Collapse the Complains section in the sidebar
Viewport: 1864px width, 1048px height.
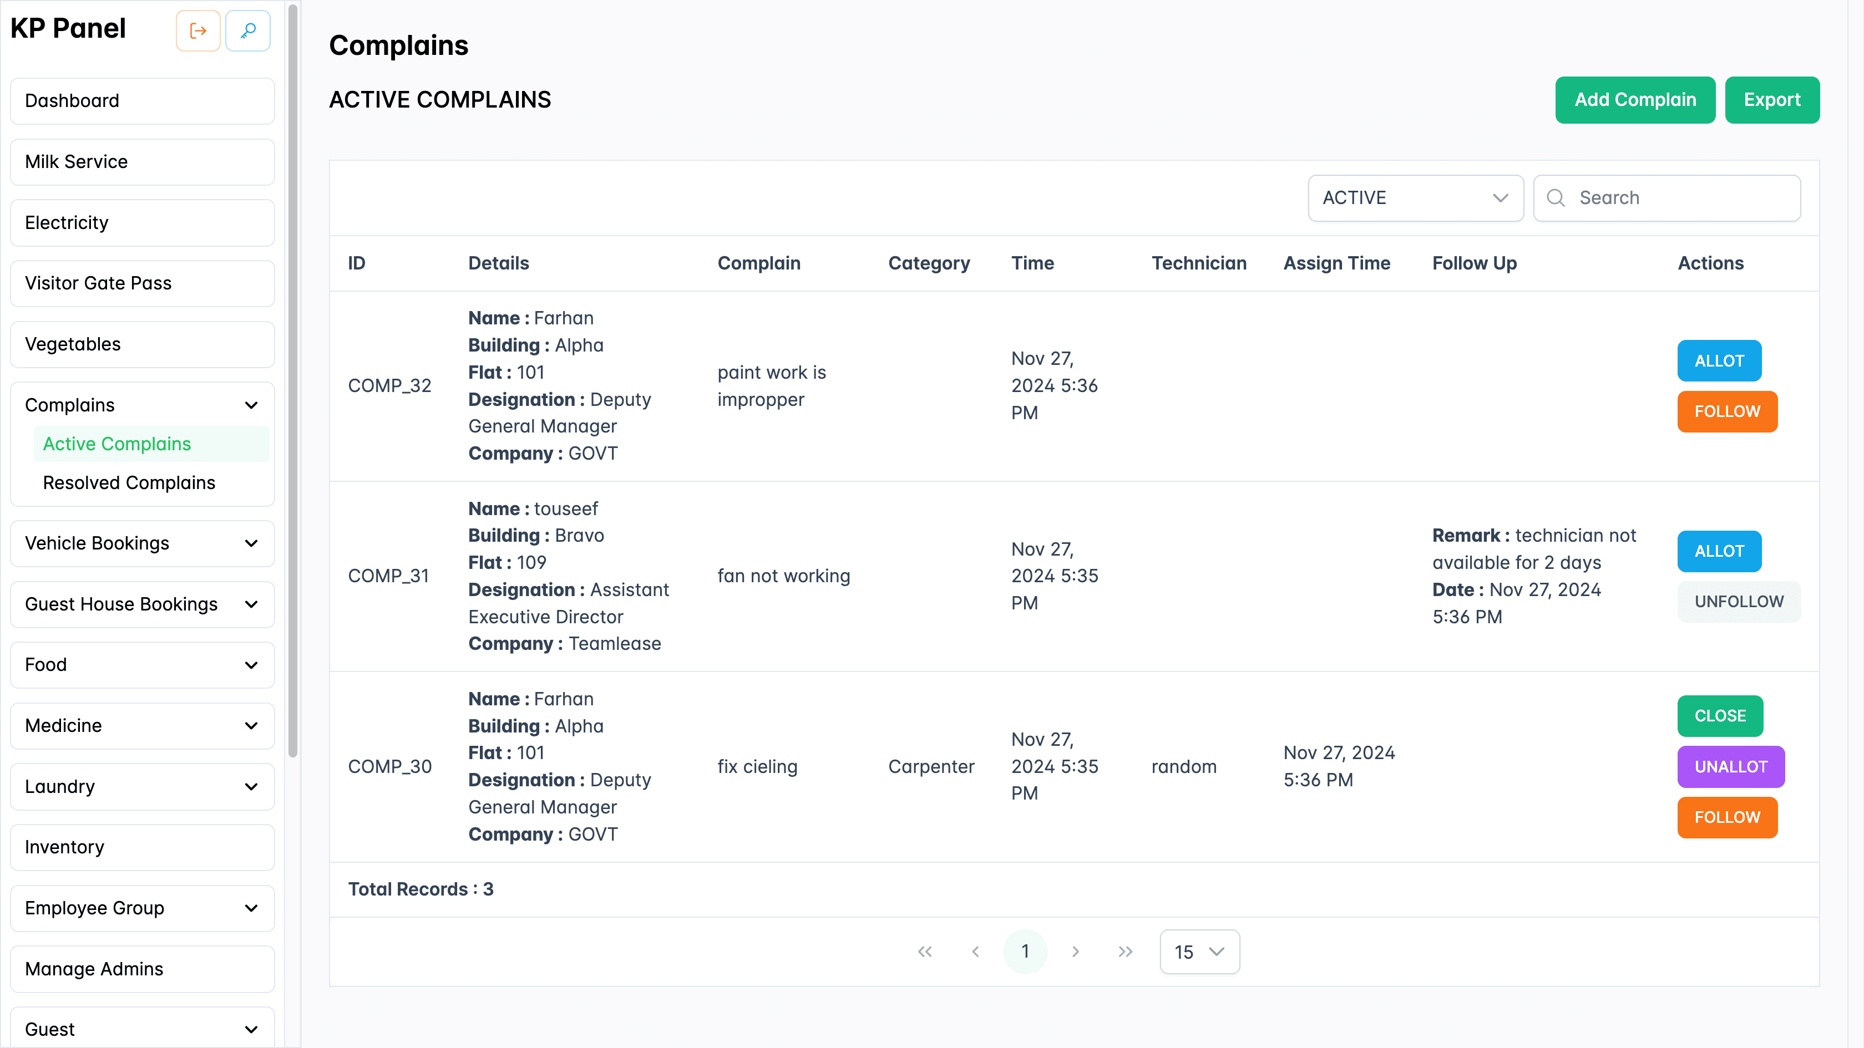click(251, 405)
